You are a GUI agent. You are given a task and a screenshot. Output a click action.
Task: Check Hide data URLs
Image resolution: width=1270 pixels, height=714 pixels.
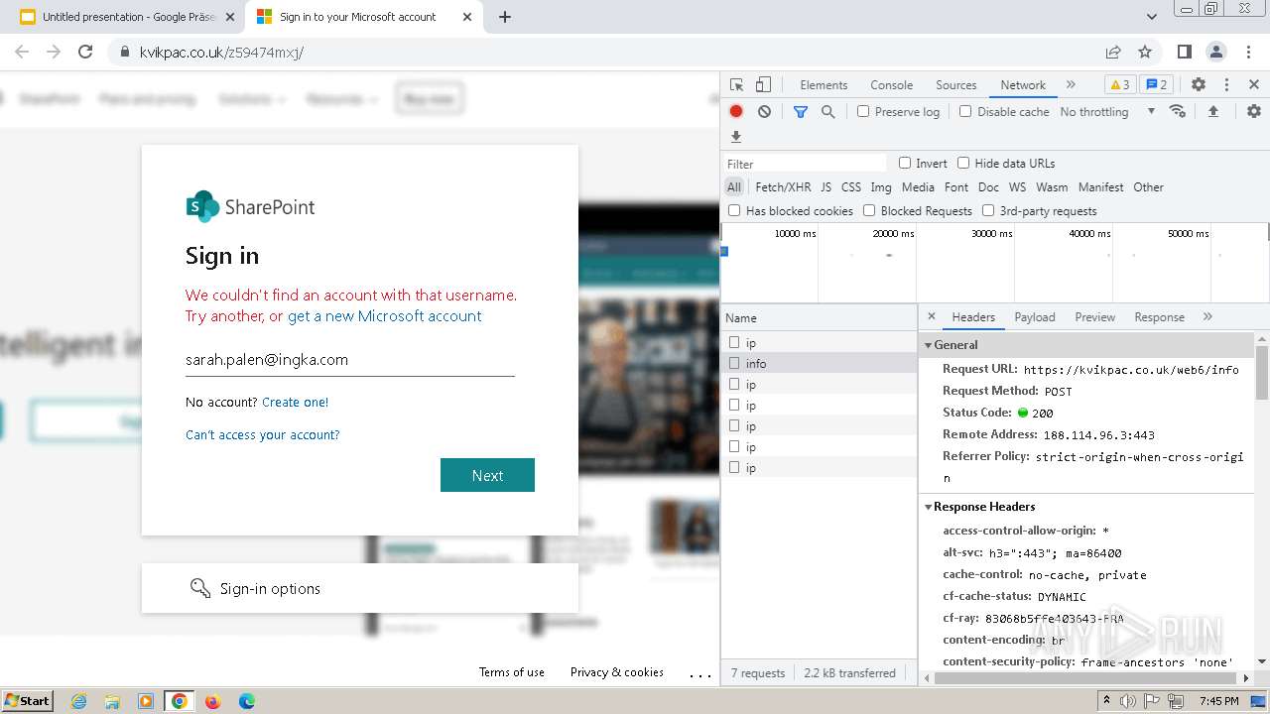coord(963,163)
